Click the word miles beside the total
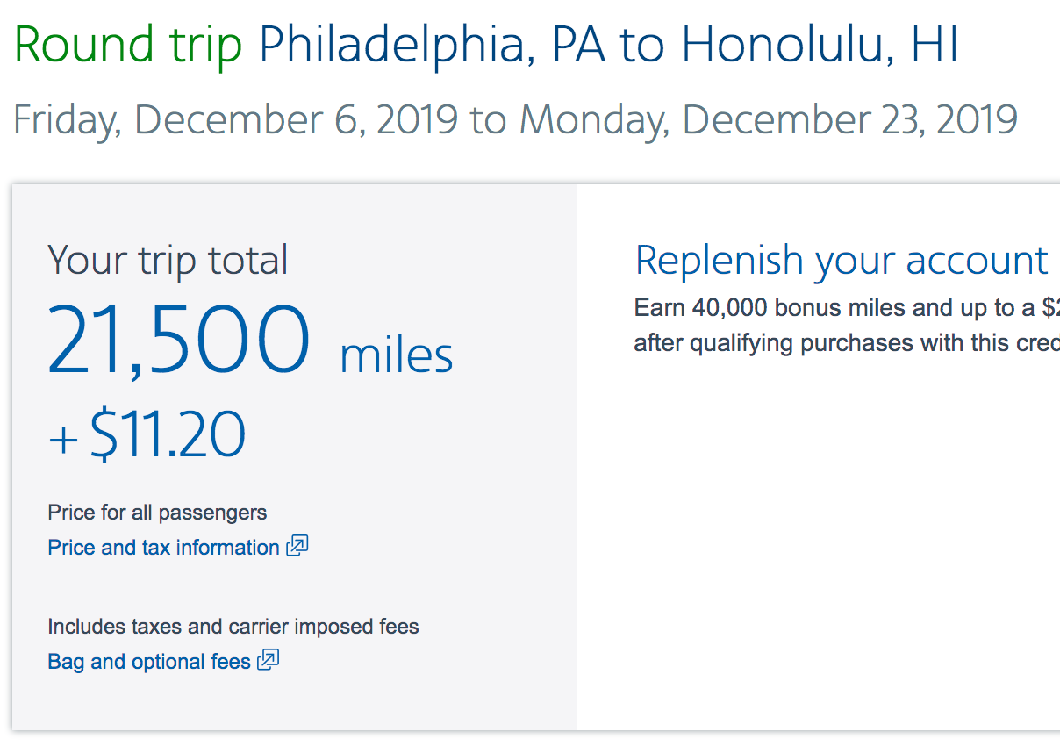The image size is (1060, 746). [x=397, y=355]
